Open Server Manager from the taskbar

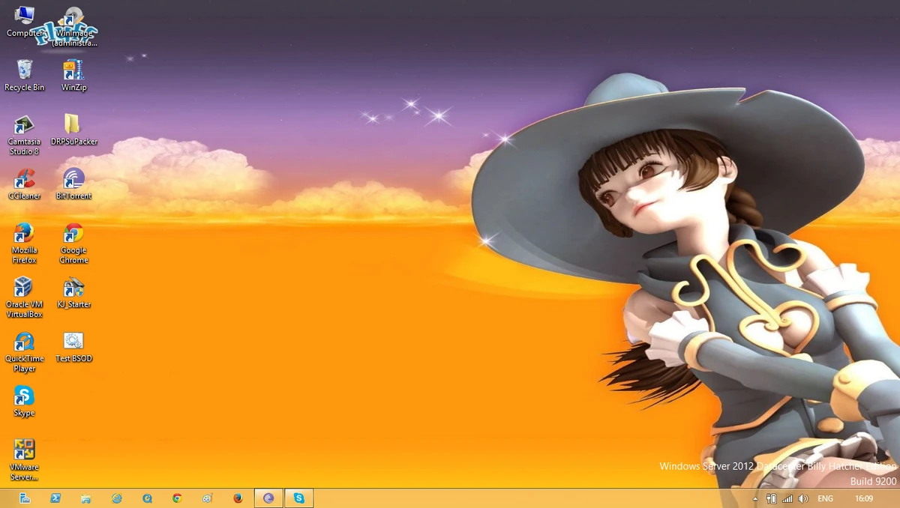[x=25, y=498]
